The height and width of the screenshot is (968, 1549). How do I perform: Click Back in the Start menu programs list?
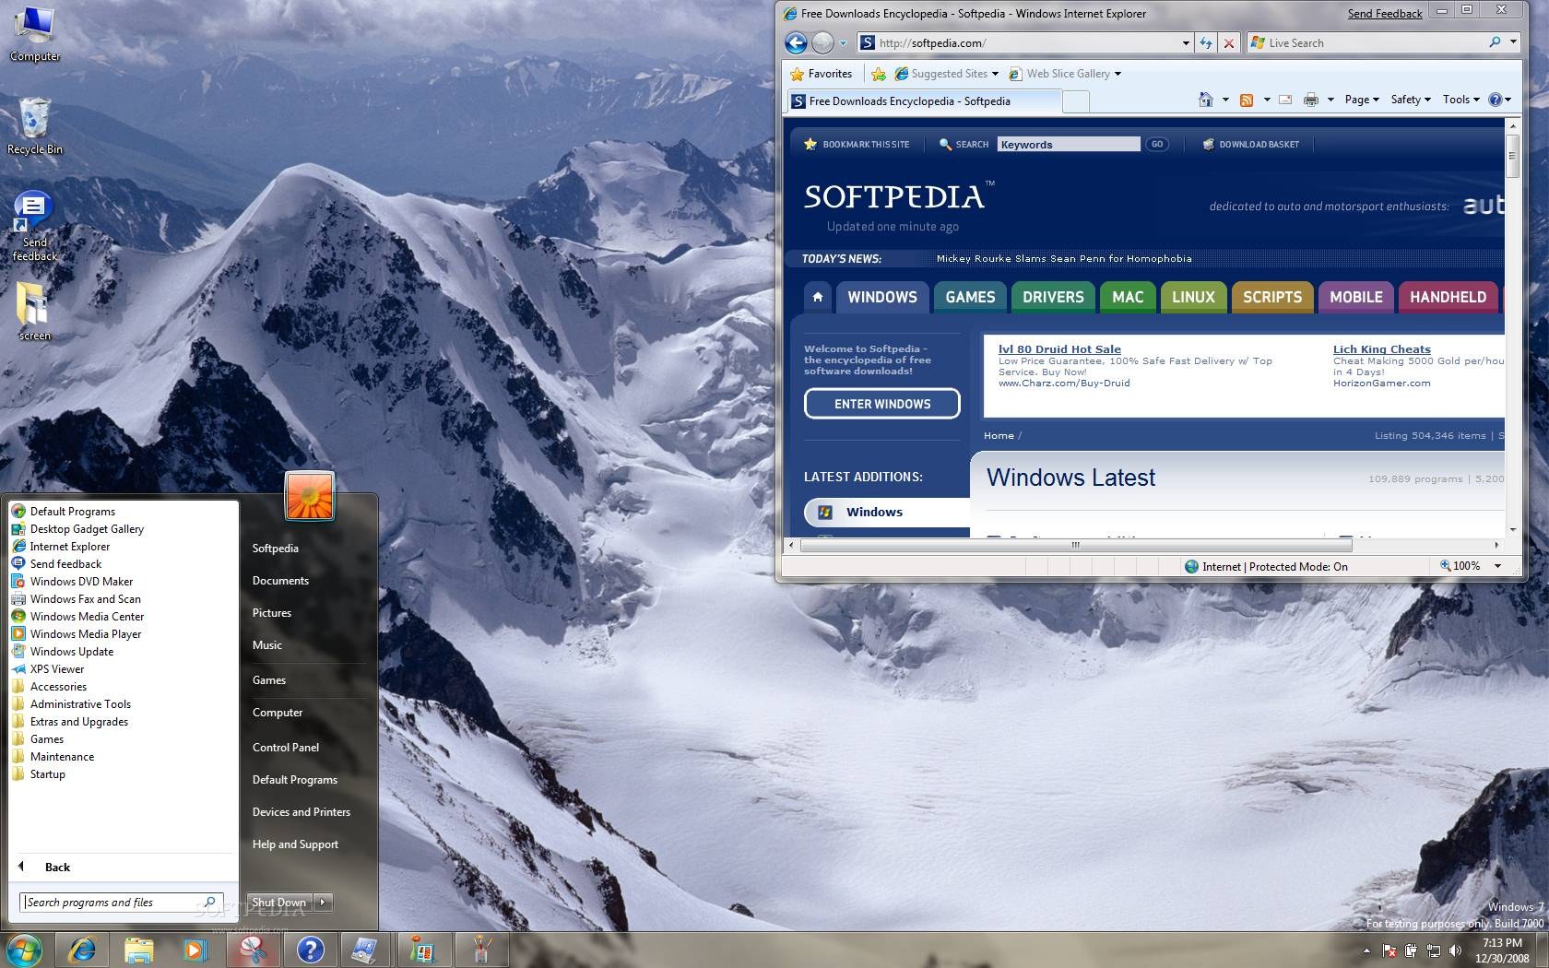57,867
